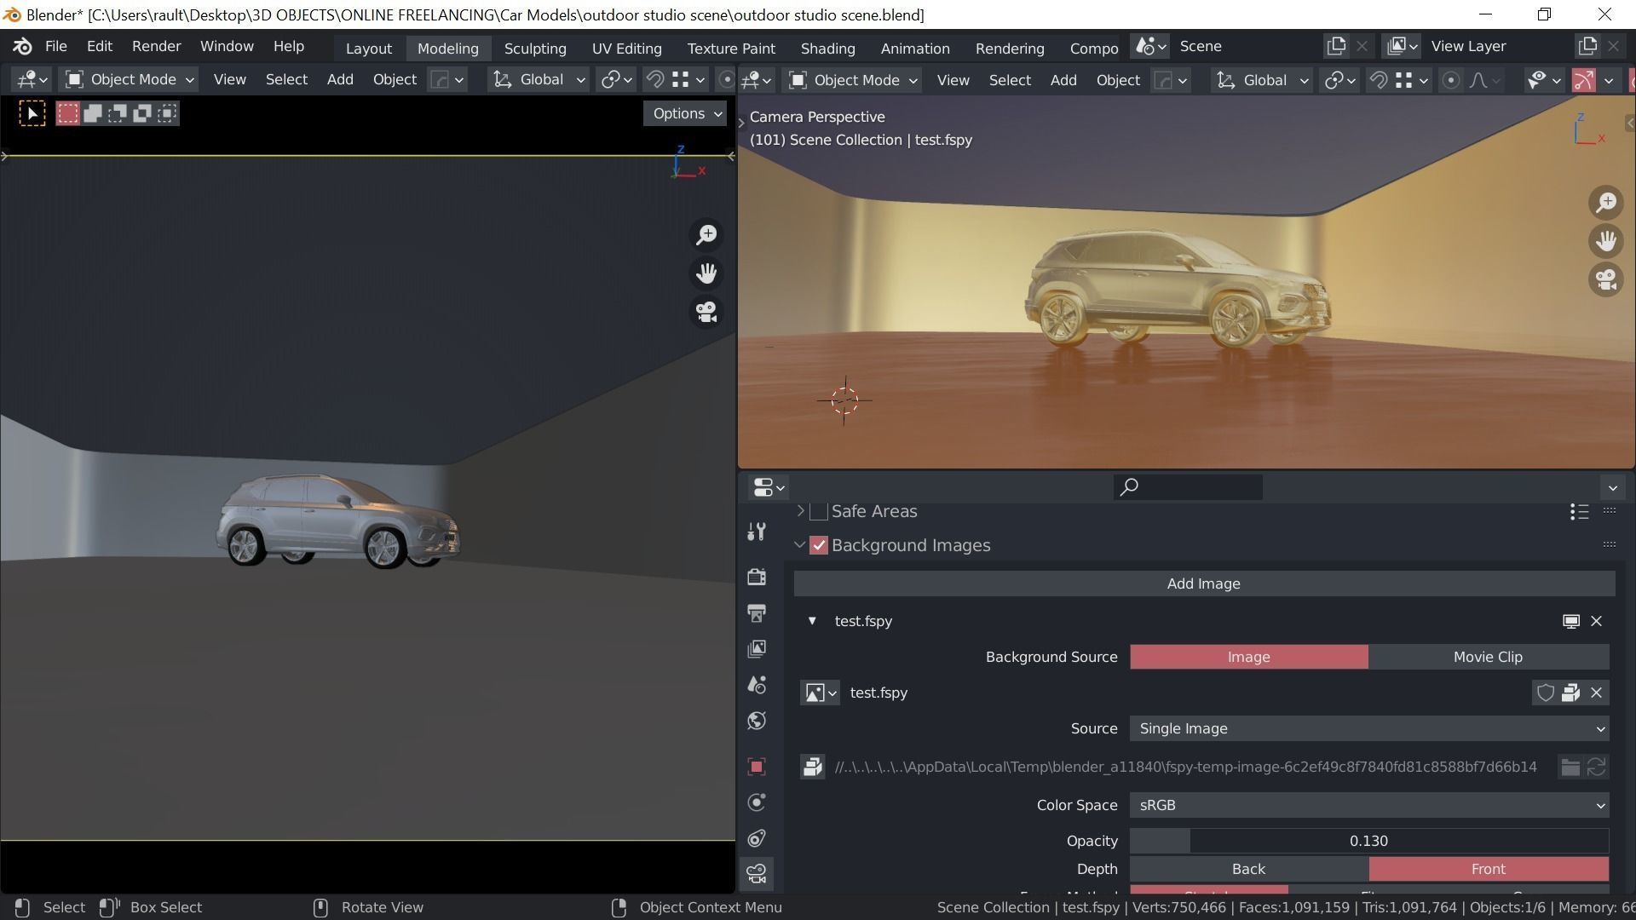Open the Options dropdown
1636x920 pixels.
pyautogui.click(x=685, y=113)
